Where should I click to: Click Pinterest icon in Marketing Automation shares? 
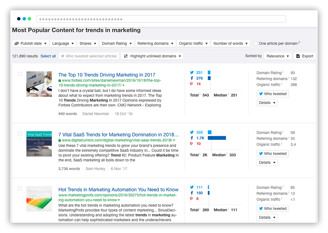click(192, 199)
